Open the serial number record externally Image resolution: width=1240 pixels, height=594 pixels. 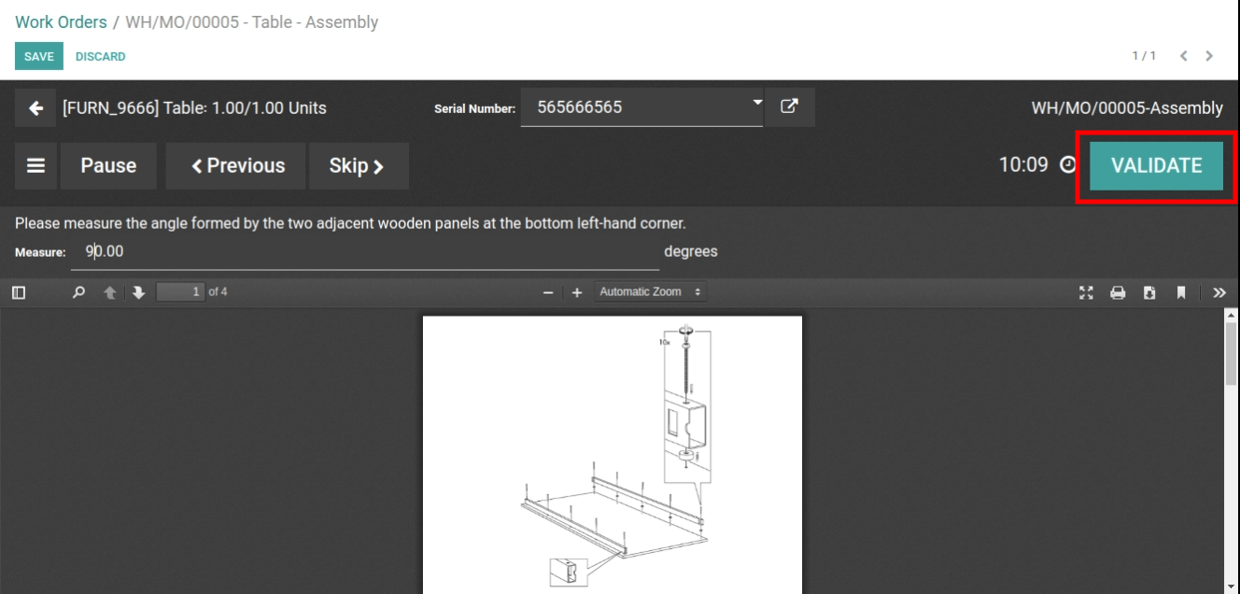tap(790, 106)
